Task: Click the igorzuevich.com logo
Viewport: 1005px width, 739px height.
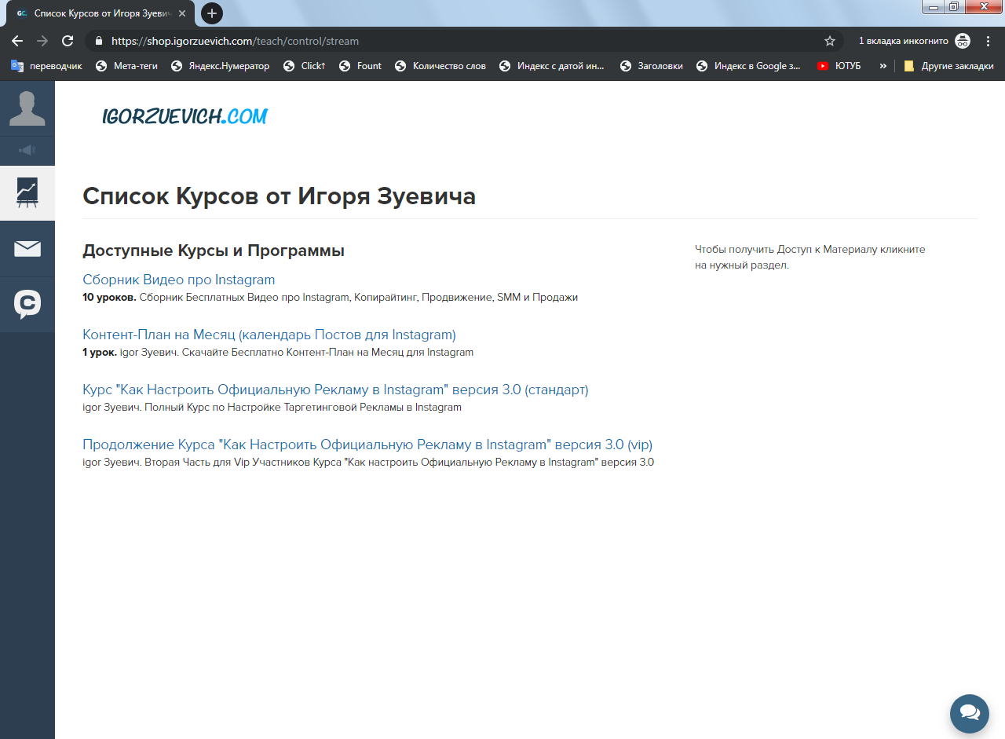Action: (185, 116)
